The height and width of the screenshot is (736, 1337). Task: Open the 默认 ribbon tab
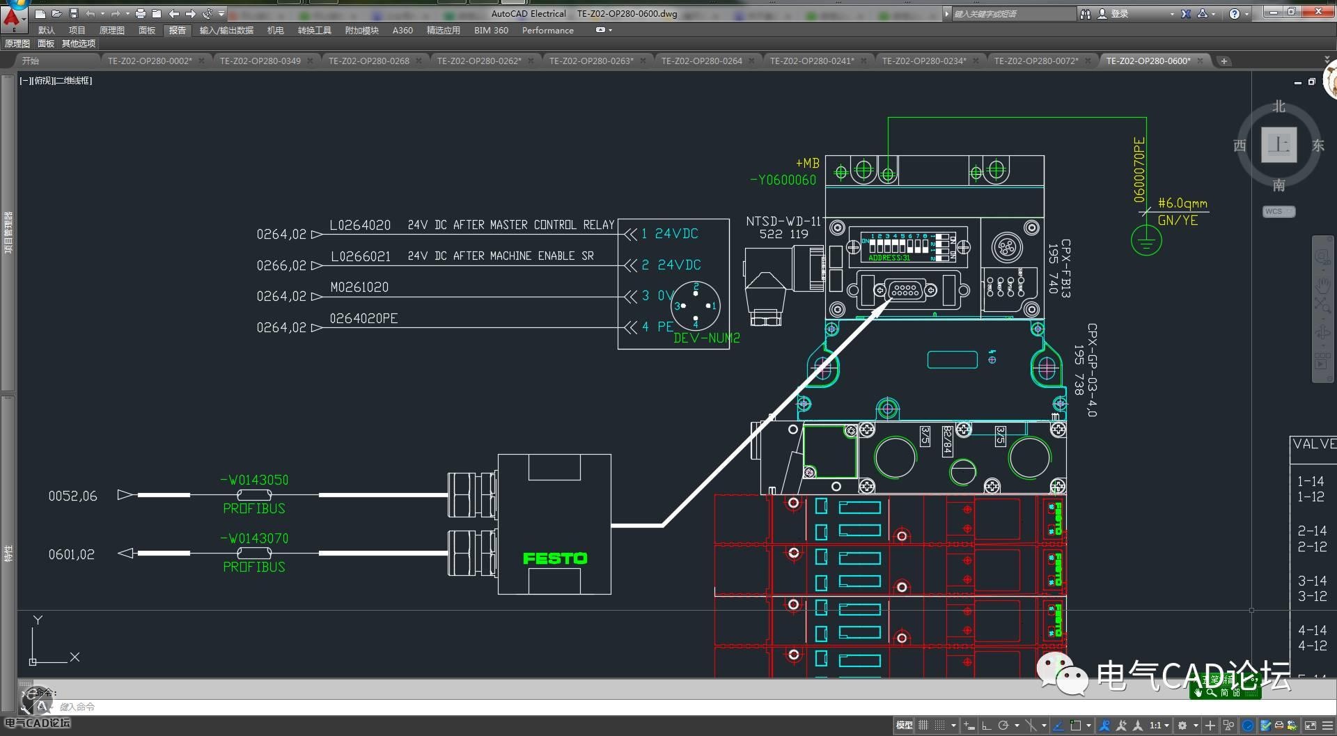[x=47, y=30]
